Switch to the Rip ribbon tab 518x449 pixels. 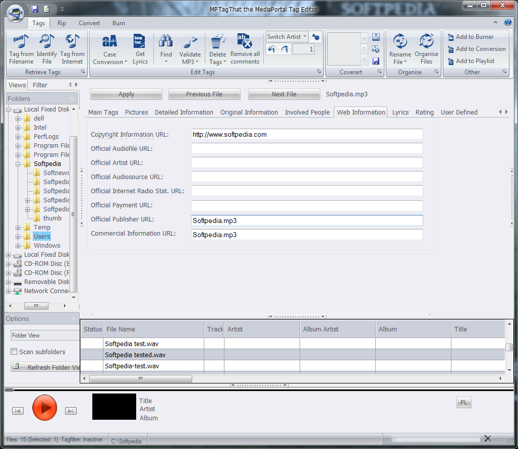tap(62, 23)
